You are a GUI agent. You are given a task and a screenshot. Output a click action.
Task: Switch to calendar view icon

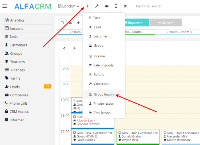[x=62, y=23]
